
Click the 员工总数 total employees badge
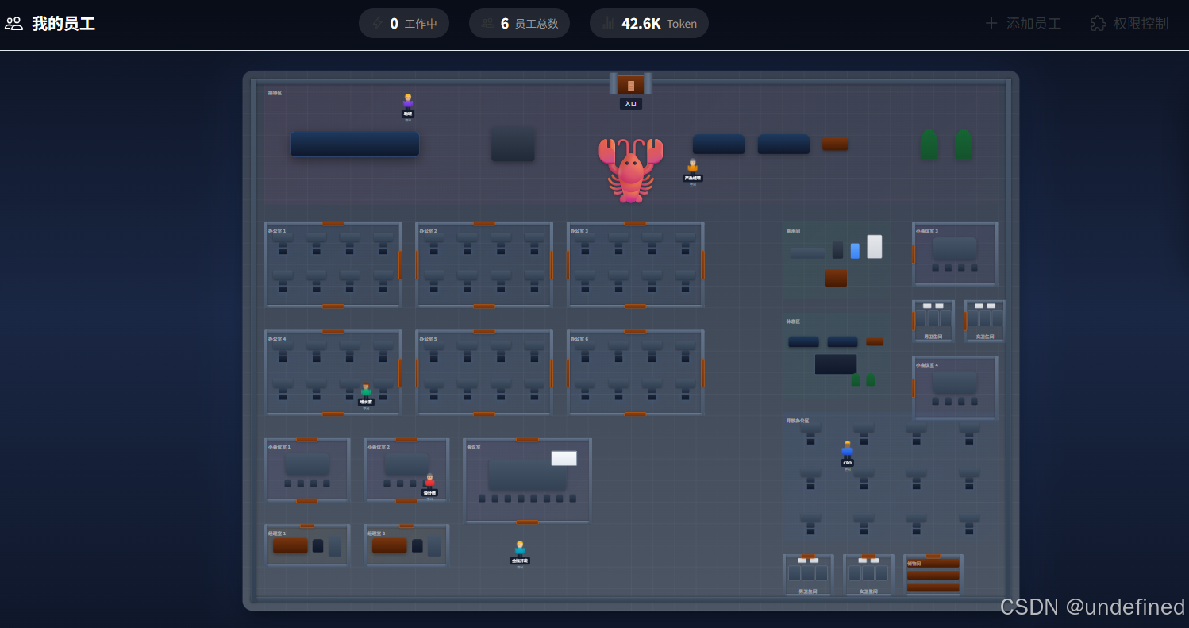(519, 23)
